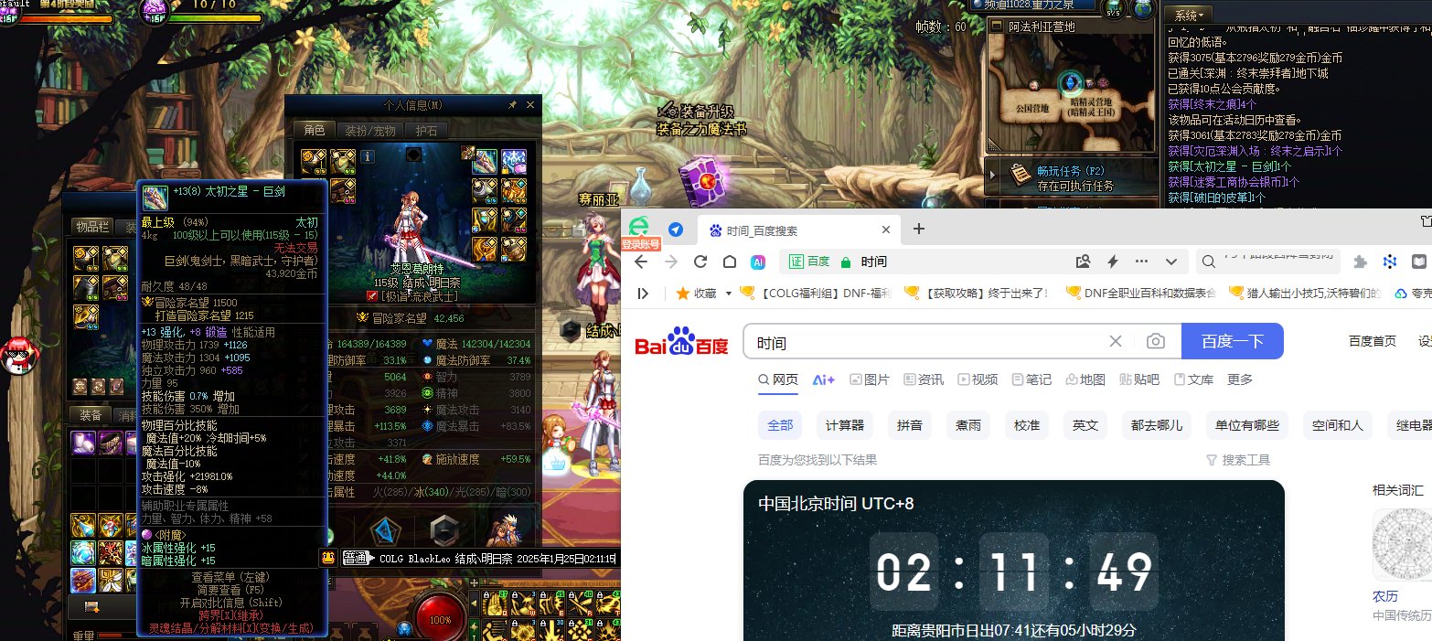The image size is (1432, 641).
Task: Switch to Baidu 资讯 results tab
Action: (x=924, y=379)
